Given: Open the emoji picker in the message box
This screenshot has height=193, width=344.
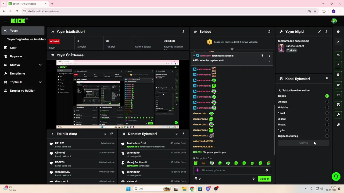Looking at the screenshot, I should [x=267, y=170].
